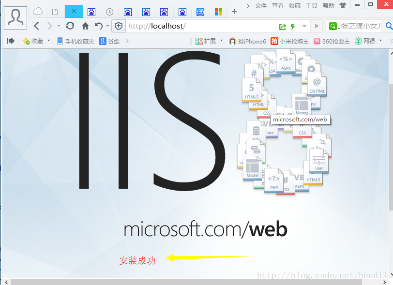Expand the 扩展 dropdown arrow
The width and height of the screenshot is (393, 285).
point(221,41)
